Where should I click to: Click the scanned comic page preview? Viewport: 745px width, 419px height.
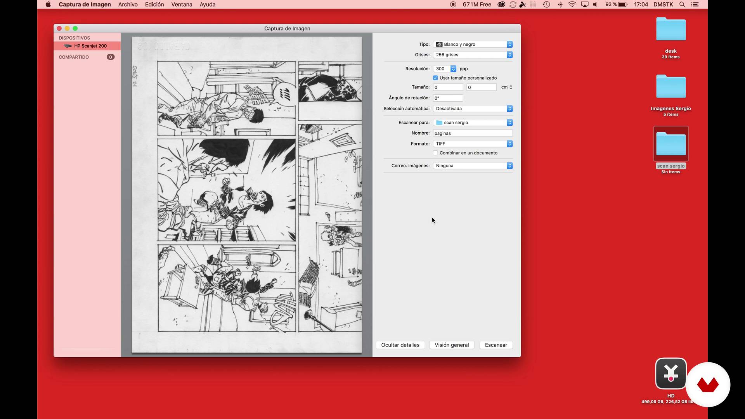(247, 195)
